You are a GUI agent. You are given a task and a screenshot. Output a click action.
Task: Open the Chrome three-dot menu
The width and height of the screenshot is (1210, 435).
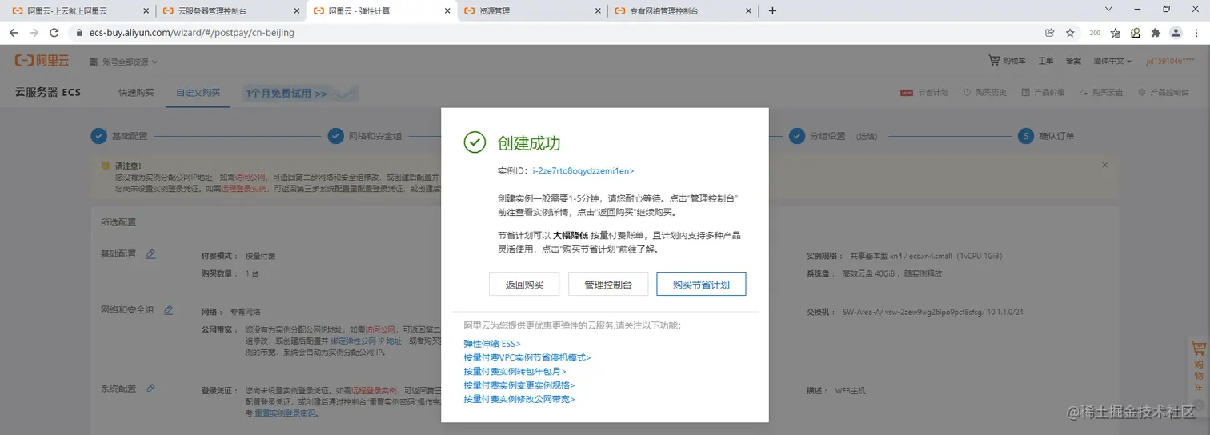tap(1196, 33)
